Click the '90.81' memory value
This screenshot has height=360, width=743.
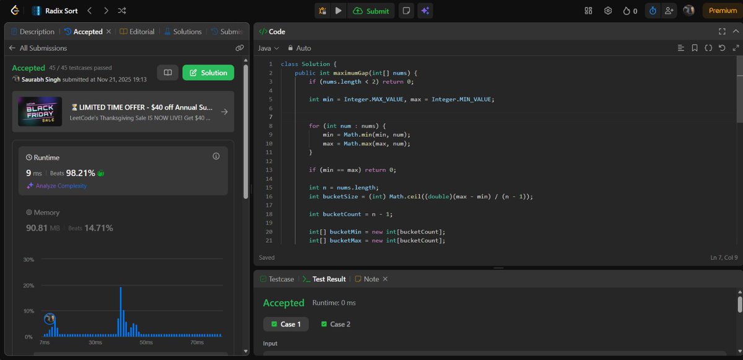(x=37, y=228)
